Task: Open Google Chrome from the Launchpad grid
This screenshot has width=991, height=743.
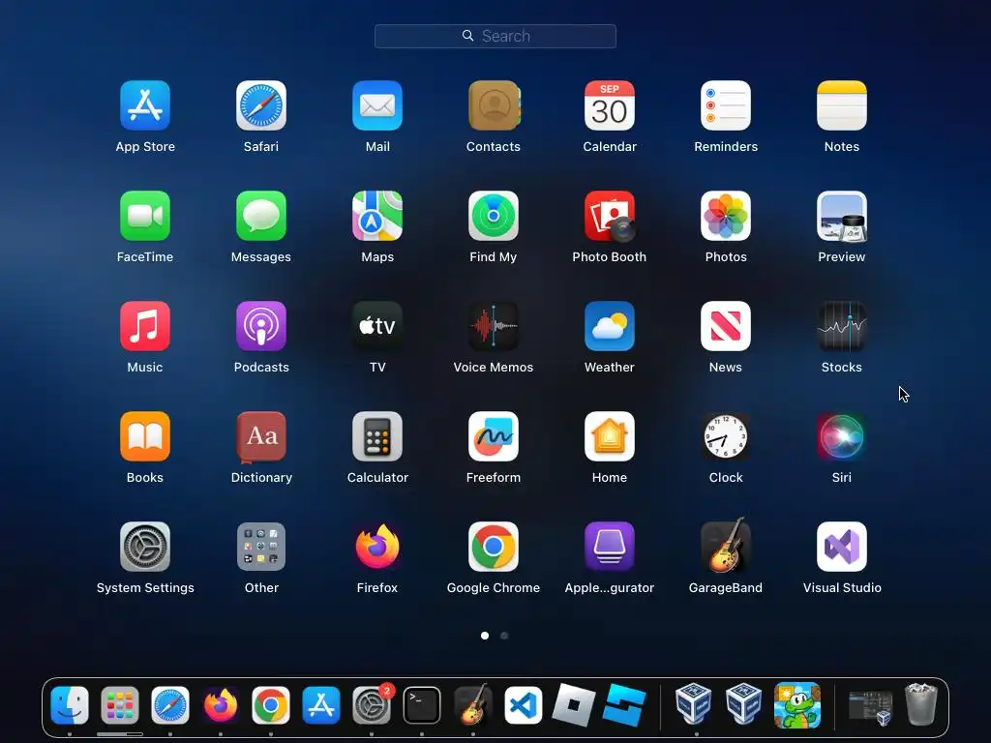Action: click(494, 547)
